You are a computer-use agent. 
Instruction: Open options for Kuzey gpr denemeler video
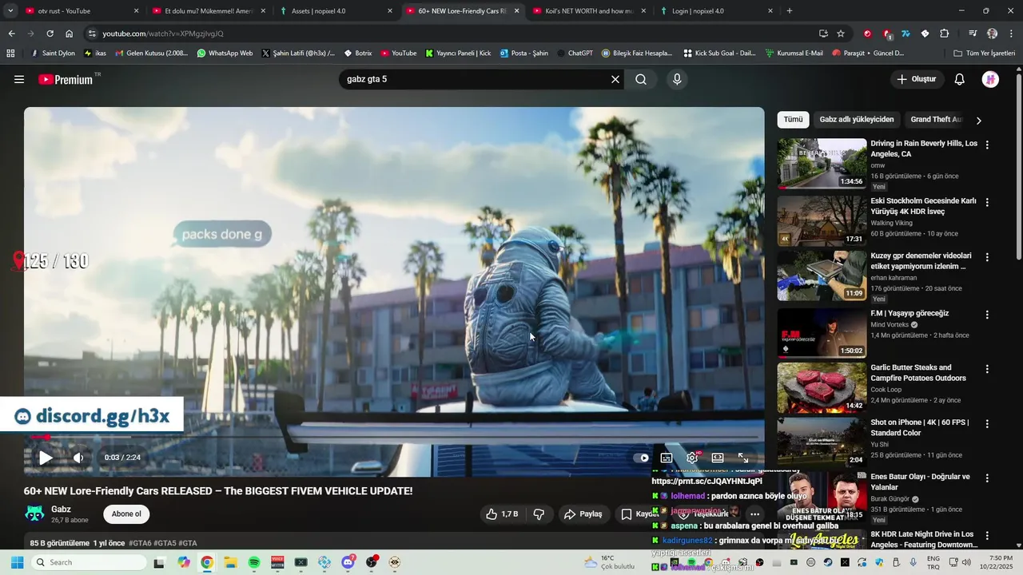(987, 258)
